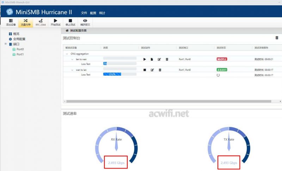Delete the lan to wan test
The image size is (282, 171).
[167, 59]
